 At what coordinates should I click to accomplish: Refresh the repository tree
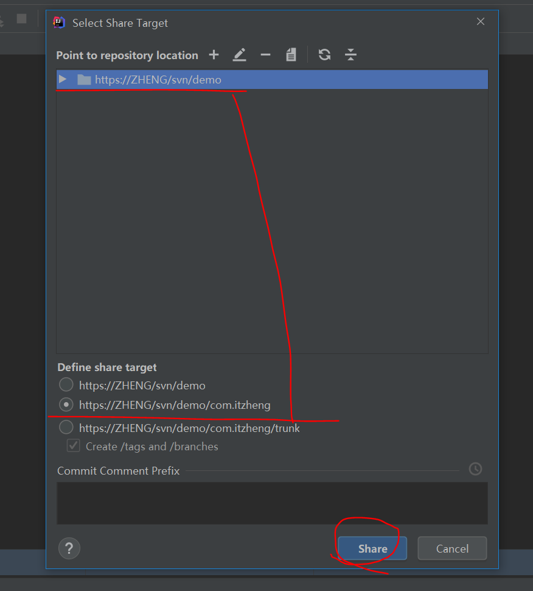324,55
